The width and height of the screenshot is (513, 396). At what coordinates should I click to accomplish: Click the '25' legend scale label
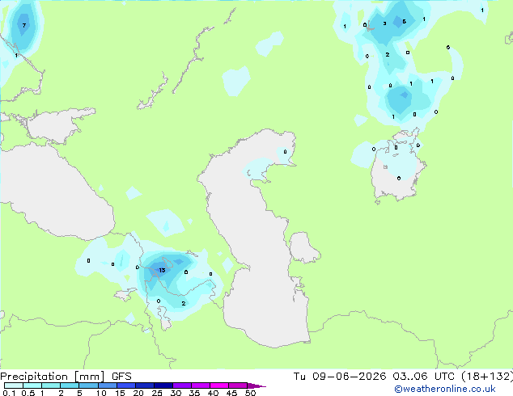point(157,393)
